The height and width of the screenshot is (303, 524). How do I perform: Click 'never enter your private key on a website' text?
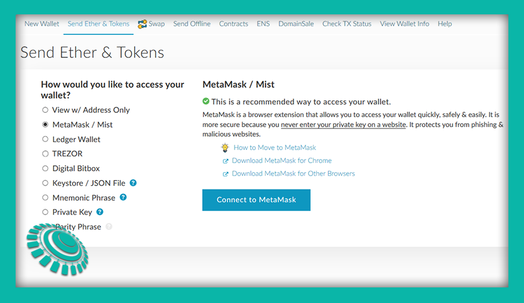tap(343, 125)
